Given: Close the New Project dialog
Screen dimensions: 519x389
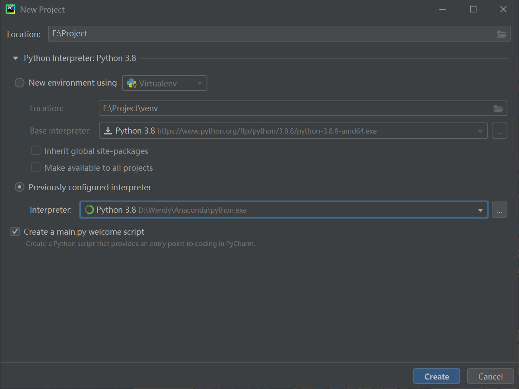Looking at the screenshot, I should 503,9.
